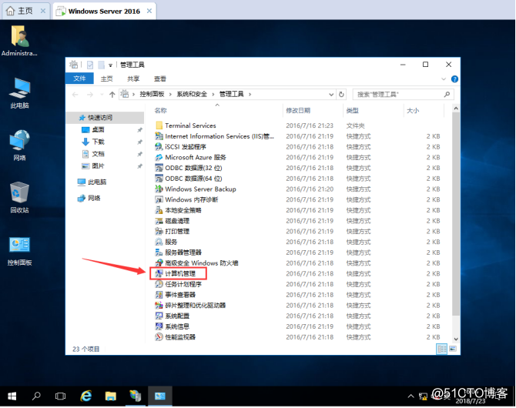Open 系统配置 icon
Screen dimensions: 516x408
[x=159, y=316]
